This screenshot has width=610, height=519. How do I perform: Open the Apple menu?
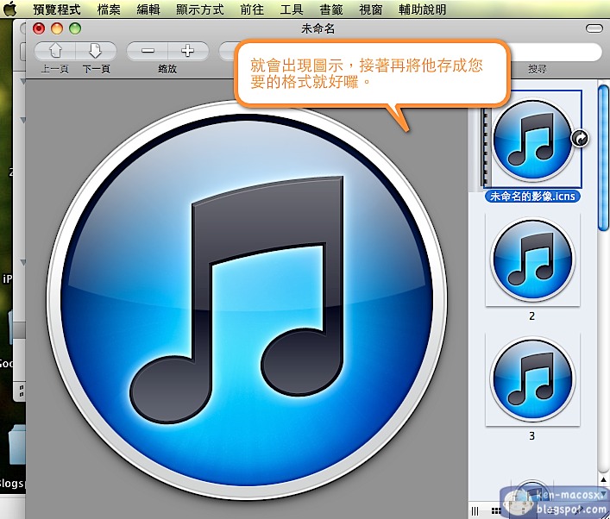click(x=10, y=9)
